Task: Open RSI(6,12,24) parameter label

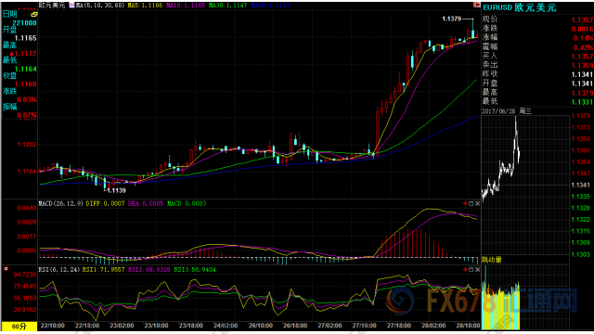Action: 59,270
